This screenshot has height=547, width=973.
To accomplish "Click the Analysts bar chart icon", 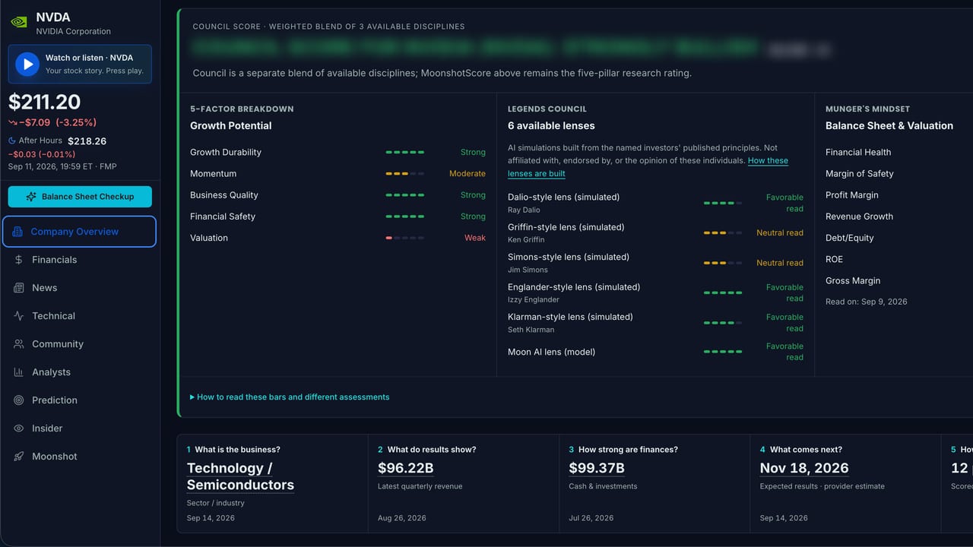I will point(18,372).
